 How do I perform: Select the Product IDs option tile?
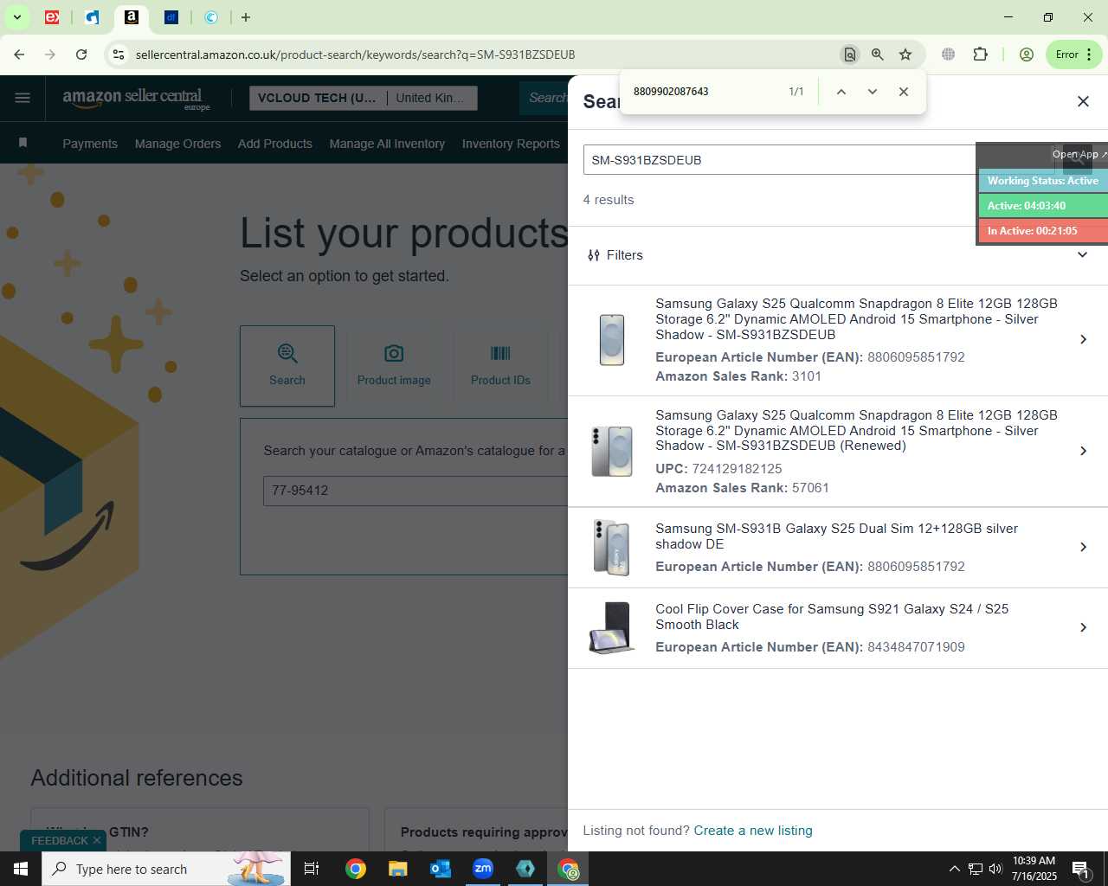500,366
